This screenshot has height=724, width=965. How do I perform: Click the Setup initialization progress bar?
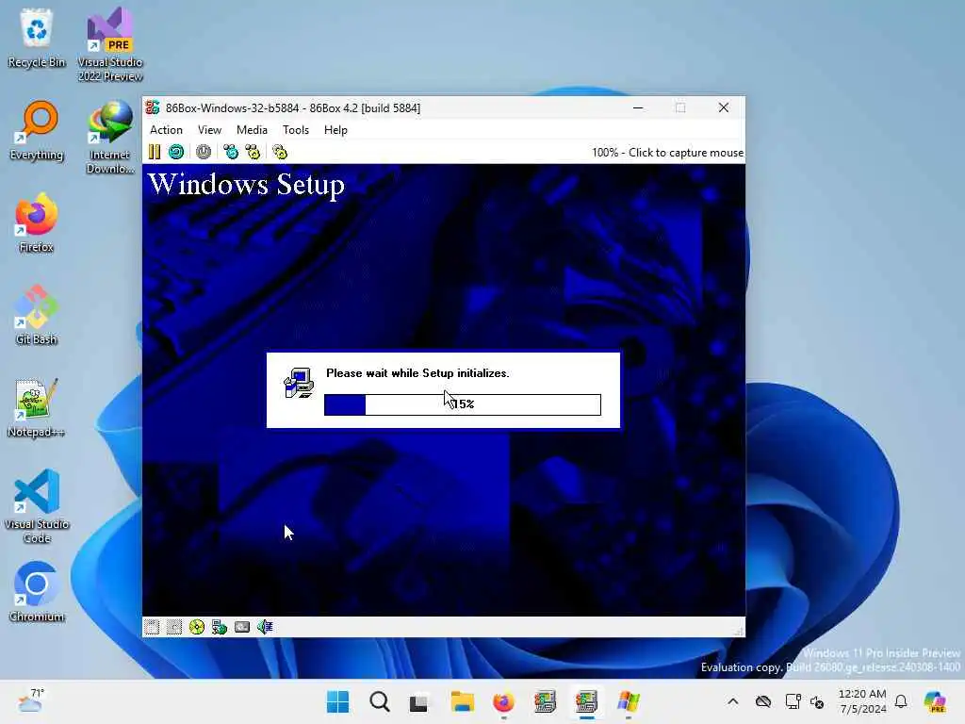pos(462,404)
